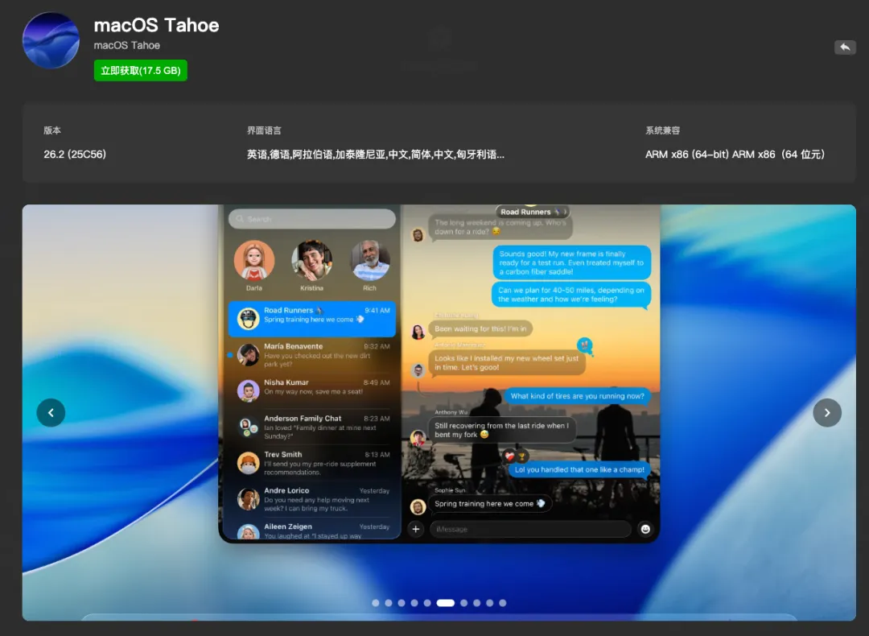Image resolution: width=869 pixels, height=636 pixels.
Task: Select the eighth carousel page dot
Action: [476, 603]
